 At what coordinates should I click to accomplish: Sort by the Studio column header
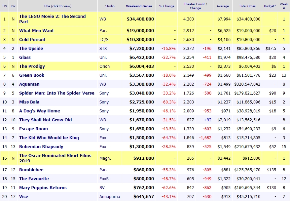110,6
